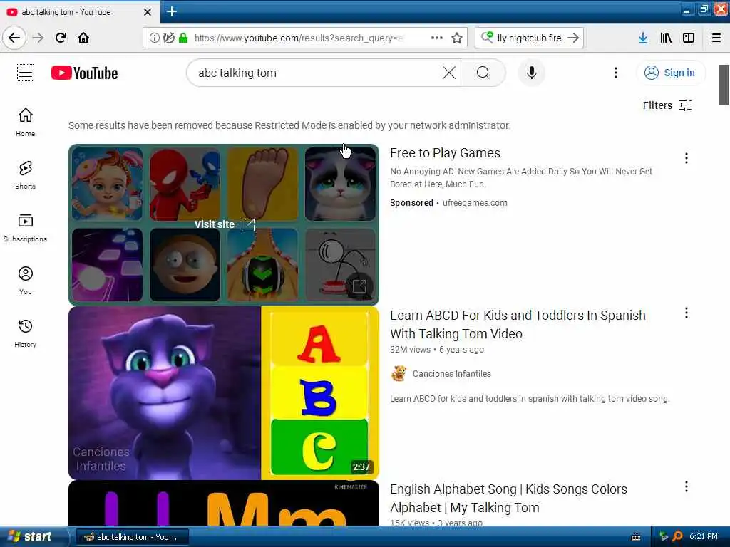Click the sad cat game image in ad
The height and width of the screenshot is (547, 730).
click(340, 184)
